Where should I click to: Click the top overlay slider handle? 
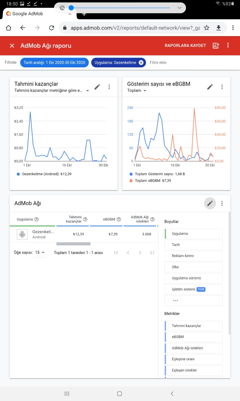[71, 8]
